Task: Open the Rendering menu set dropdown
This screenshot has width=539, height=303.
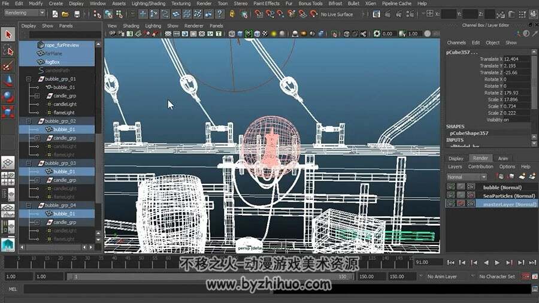Action: tap(24, 13)
